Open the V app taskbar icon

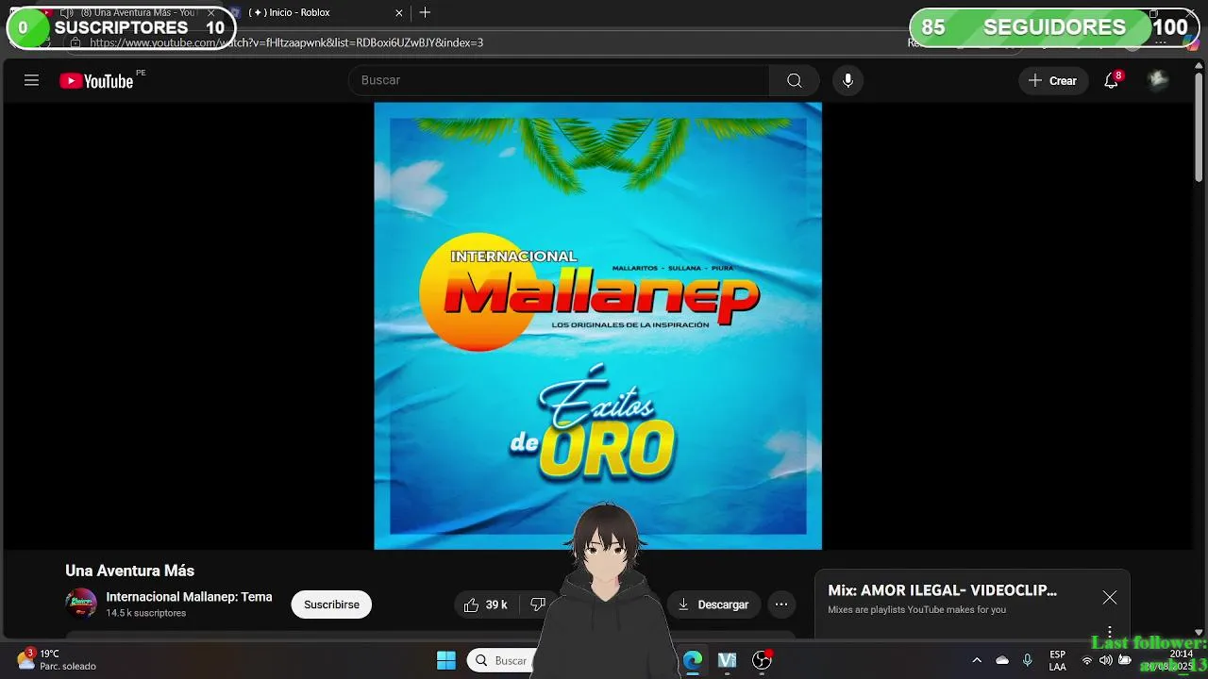tap(727, 661)
